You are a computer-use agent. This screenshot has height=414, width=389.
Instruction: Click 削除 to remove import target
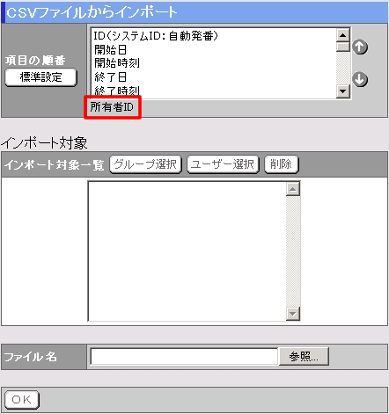point(282,164)
